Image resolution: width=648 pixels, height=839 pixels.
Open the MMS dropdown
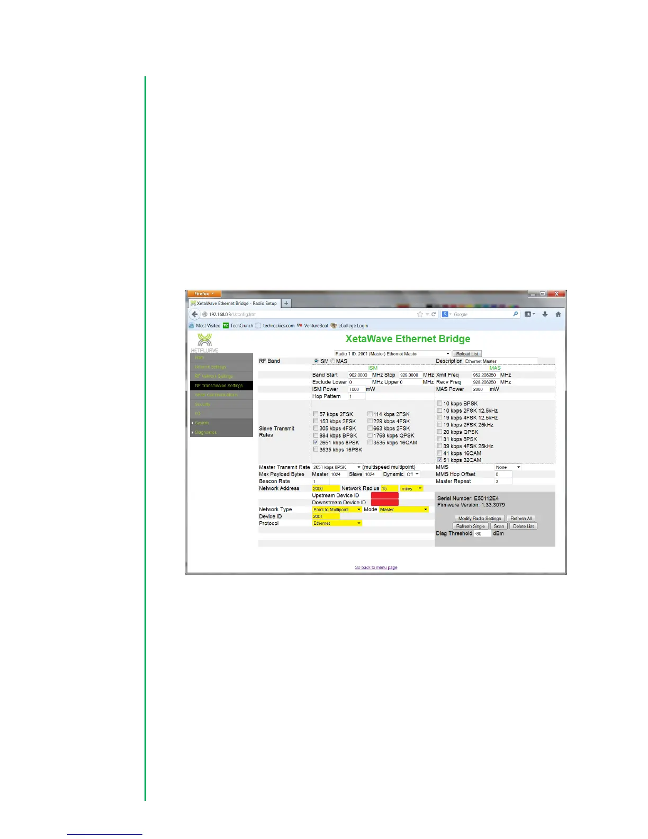coord(508,467)
